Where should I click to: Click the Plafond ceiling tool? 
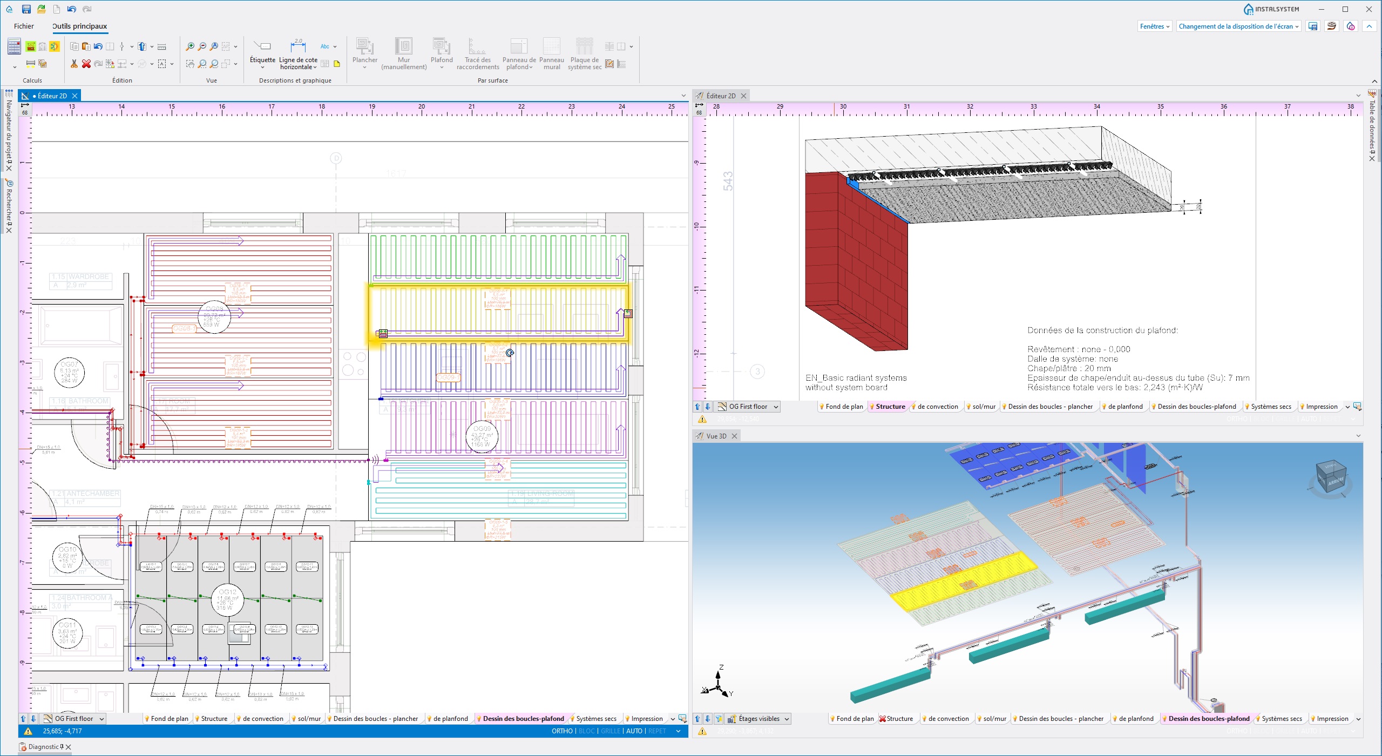pyautogui.click(x=442, y=53)
